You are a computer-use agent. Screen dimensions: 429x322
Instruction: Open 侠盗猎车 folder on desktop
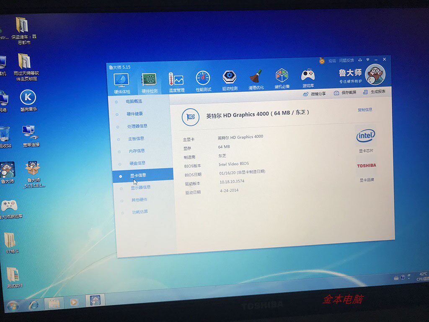pyautogui.click(x=23, y=31)
